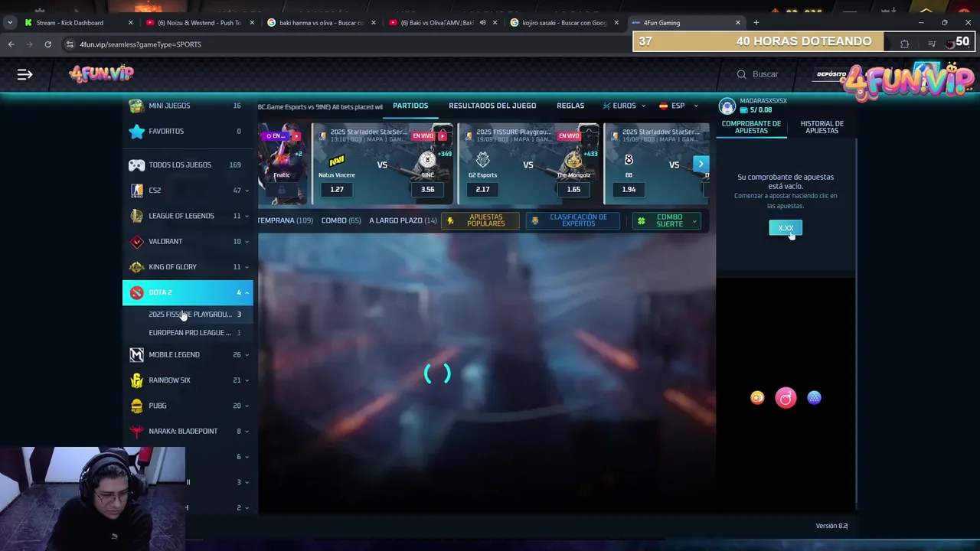980x551 pixels.
Task: Open the Resultados del Juego tab
Action: pos(492,106)
